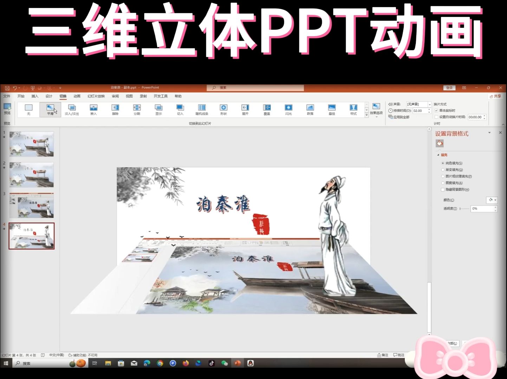Select the 擦除 (Wipe) transition

[x=115, y=109]
